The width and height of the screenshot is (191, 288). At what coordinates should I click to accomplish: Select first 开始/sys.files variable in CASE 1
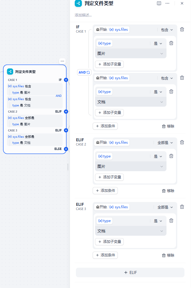[x=112, y=30]
